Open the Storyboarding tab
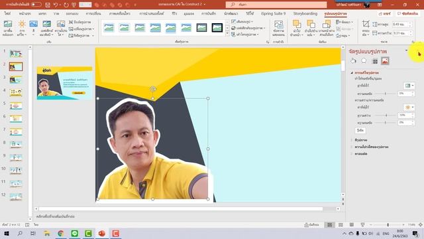Screen dimensions: 424x239 305,13
